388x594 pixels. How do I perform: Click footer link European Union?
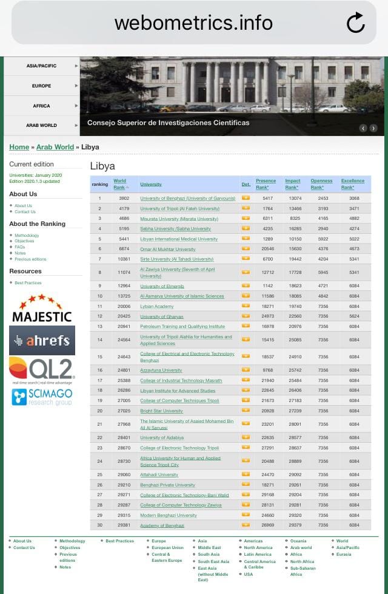(x=167, y=547)
